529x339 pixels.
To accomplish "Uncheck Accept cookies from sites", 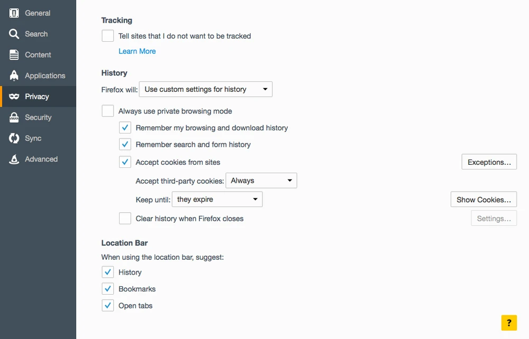I will 125,162.
